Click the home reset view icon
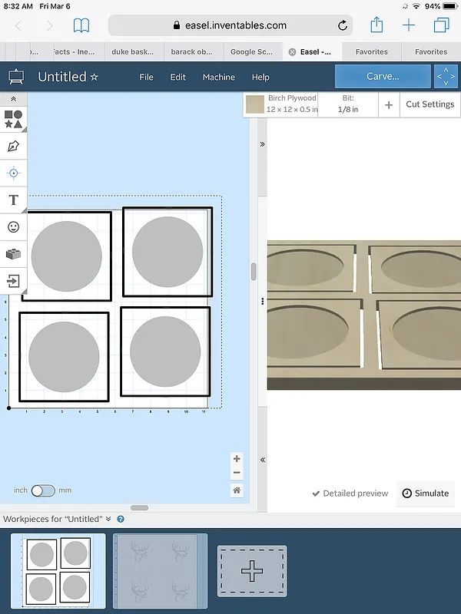The height and width of the screenshot is (614, 461). (237, 490)
